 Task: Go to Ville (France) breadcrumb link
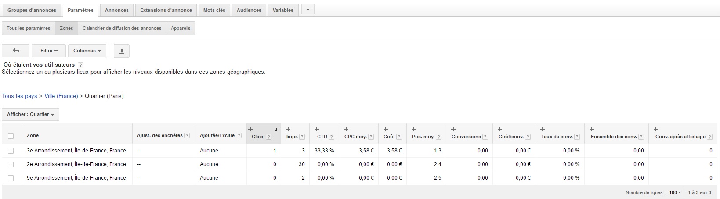tap(61, 96)
